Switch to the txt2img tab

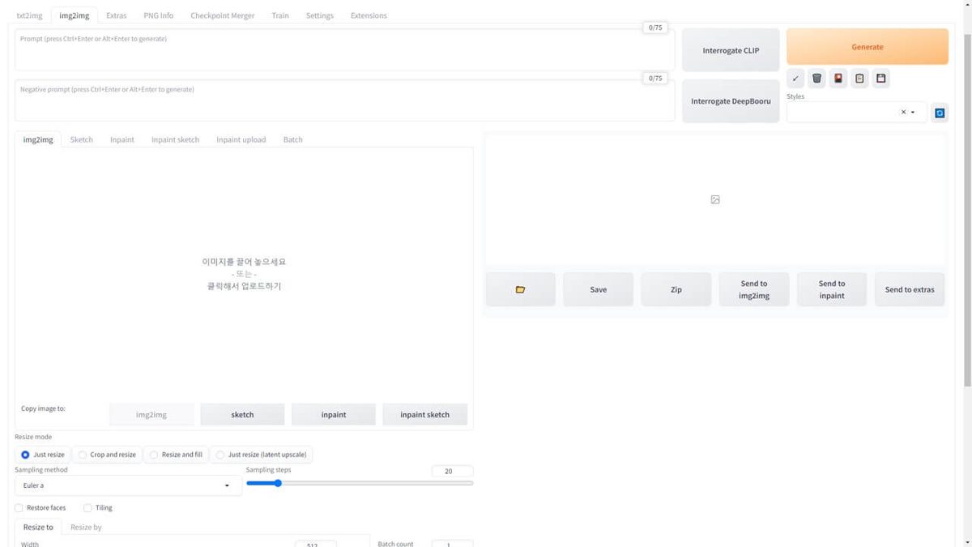30,15
